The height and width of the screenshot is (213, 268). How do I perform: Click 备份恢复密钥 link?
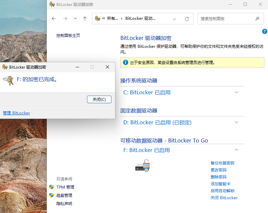tap(222, 163)
